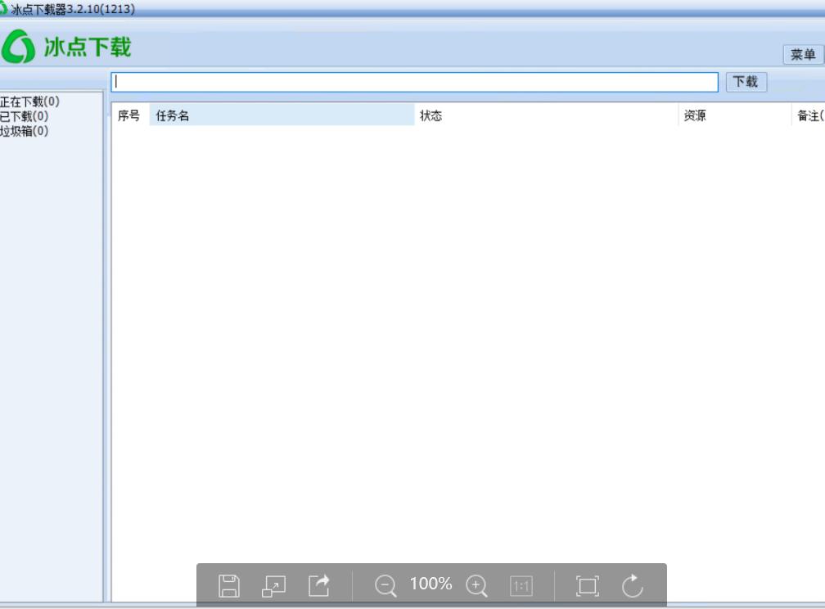Click the 序号 column header
Viewport: 825px width, 609px height.
[130, 115]
